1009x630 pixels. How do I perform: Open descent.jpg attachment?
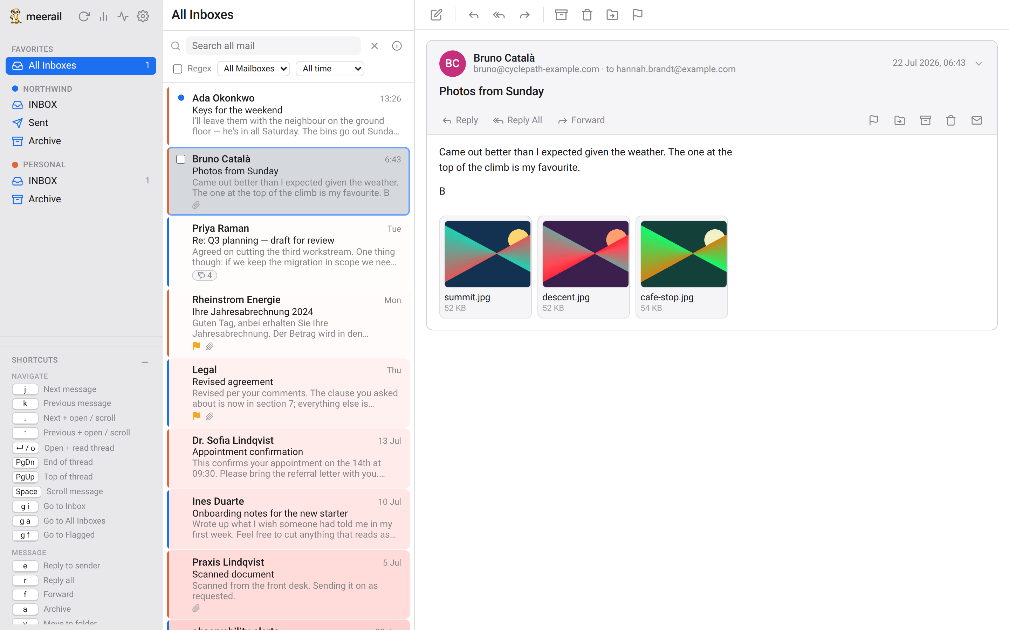click(x=584, y=267)
